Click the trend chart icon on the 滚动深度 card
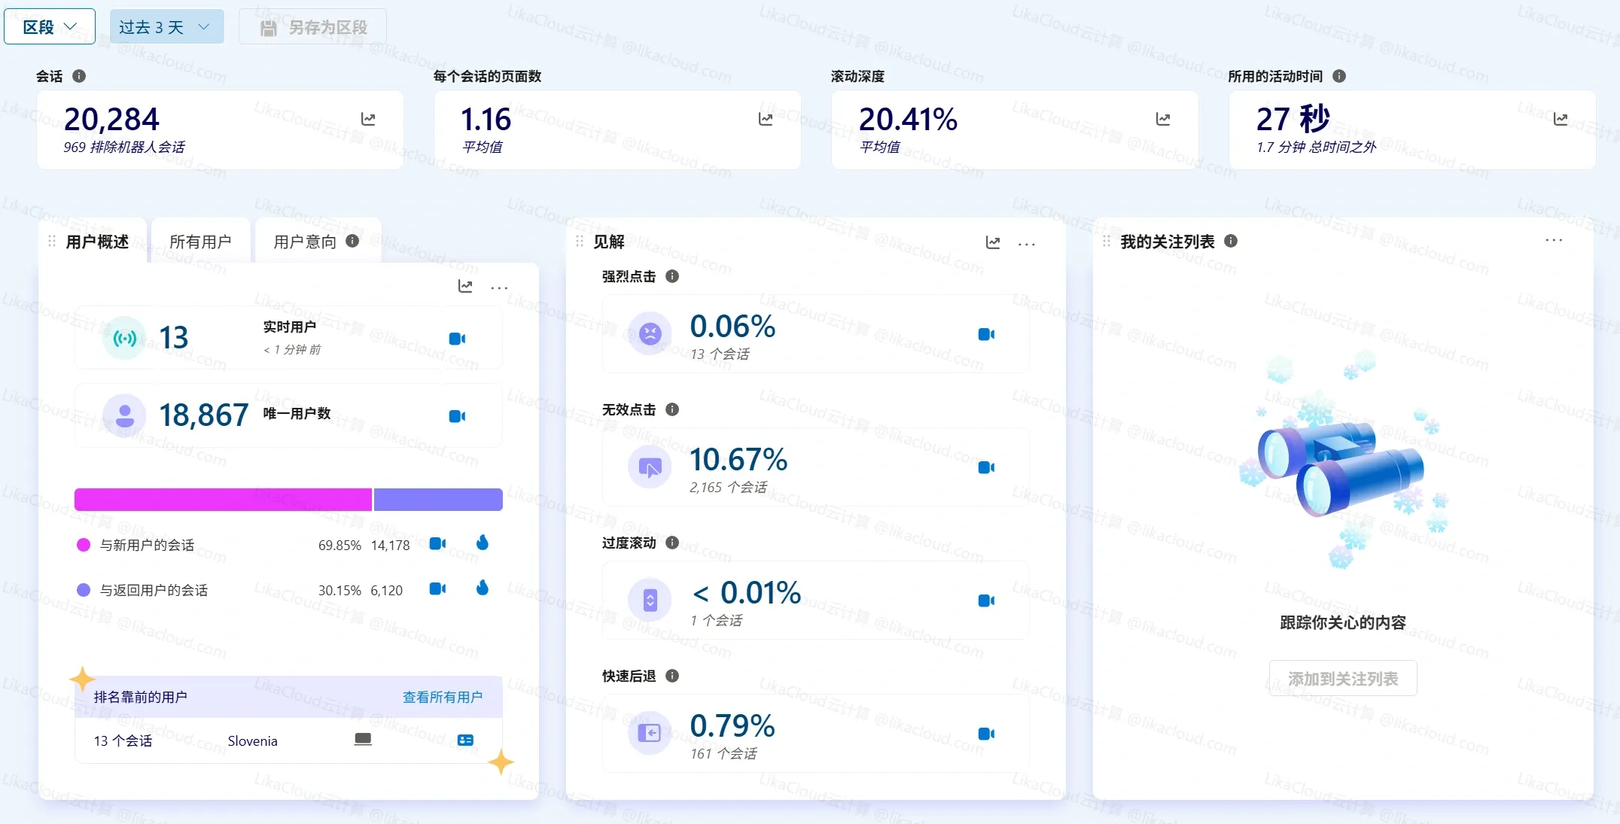The image size is (1620, 824). click(1163, 119)
